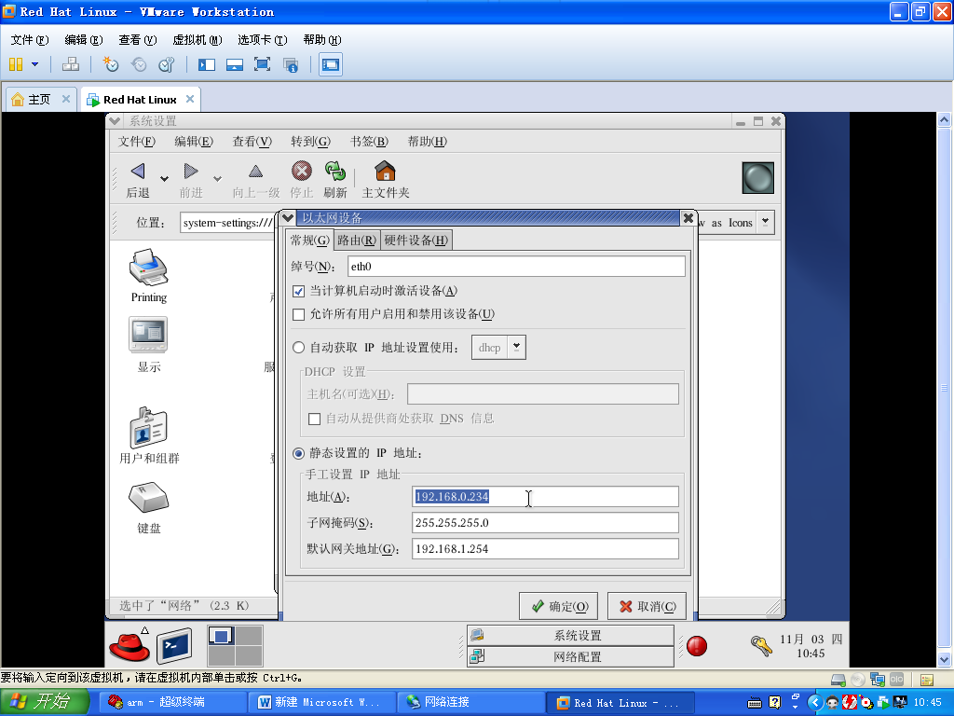
Task: Click revert to snapshot toolbar icon
Action: click(x=139, y=64)
